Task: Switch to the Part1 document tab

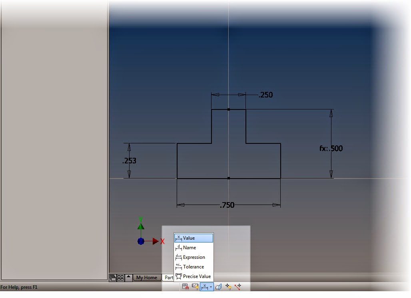Action: tap(169, 277)
